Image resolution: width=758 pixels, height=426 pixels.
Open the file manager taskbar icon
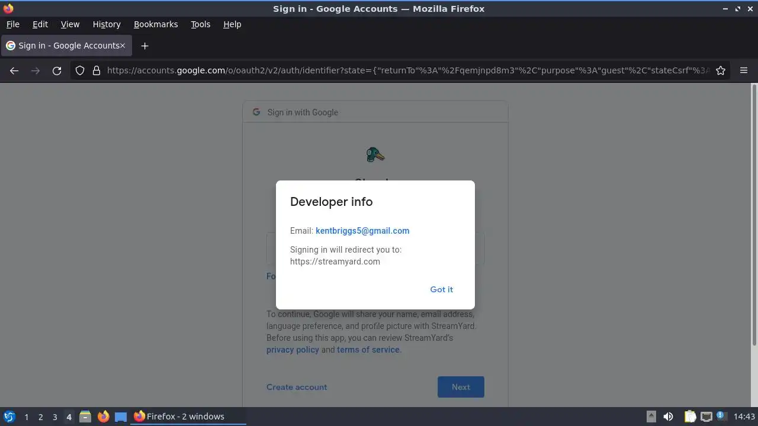click(x=85, y=417)
